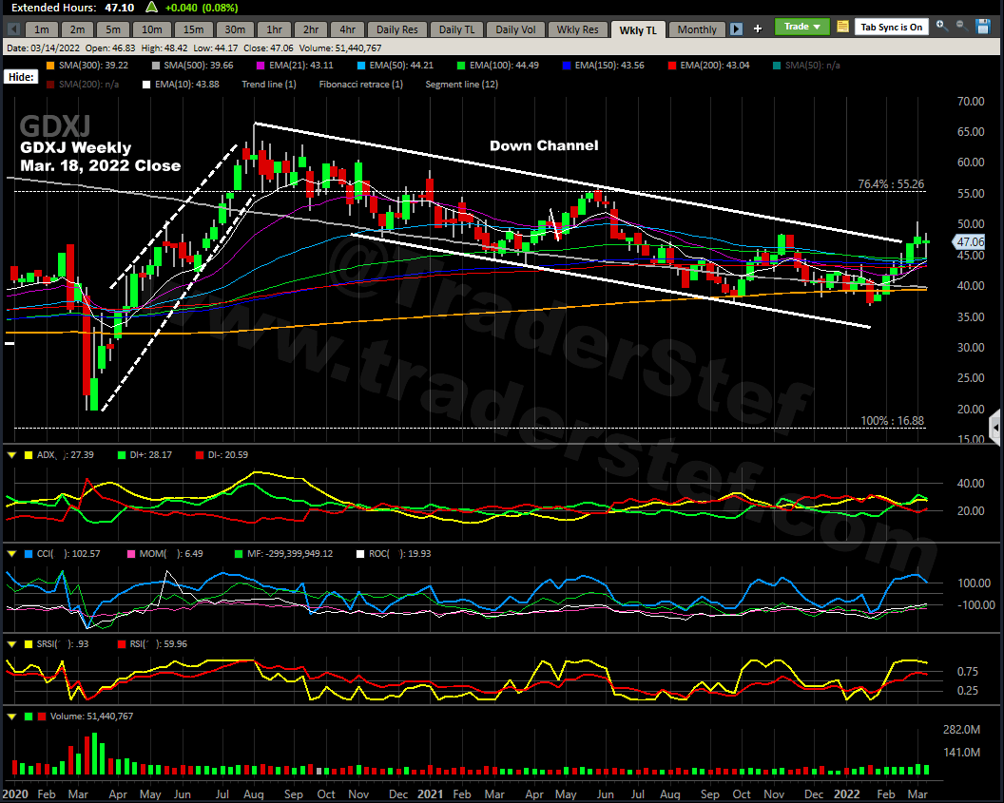Toggle visibility of Trend line (1)
This screenshot has width=1004, height=803.
pyautogui.click(x=268, y=85)
